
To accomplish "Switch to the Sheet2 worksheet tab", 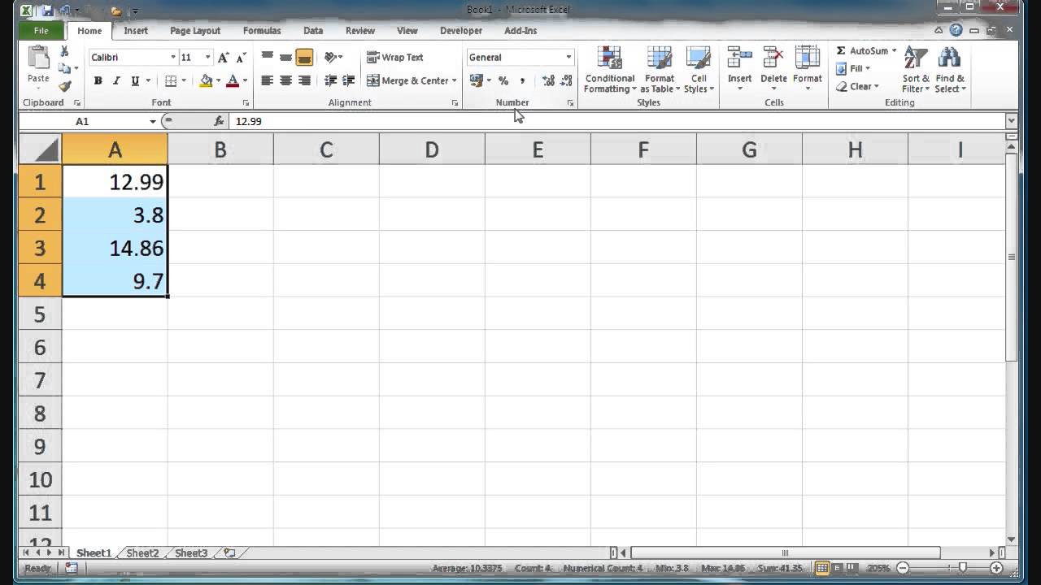I will 142,553.
